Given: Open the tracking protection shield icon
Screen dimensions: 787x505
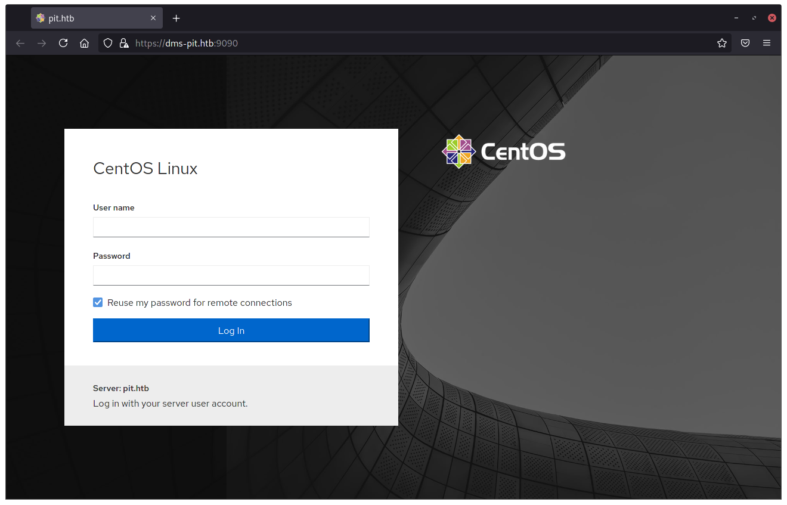Looking at the screenshot, I should click(108, 43).
